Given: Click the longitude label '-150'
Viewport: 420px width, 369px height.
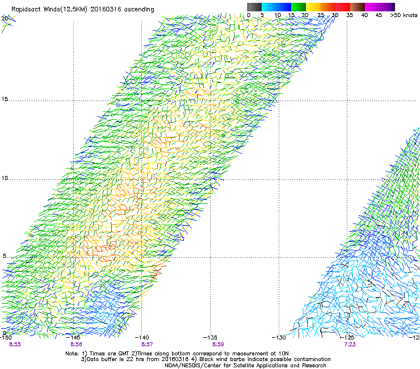Looking at the screenshot, I should (6, 338).
